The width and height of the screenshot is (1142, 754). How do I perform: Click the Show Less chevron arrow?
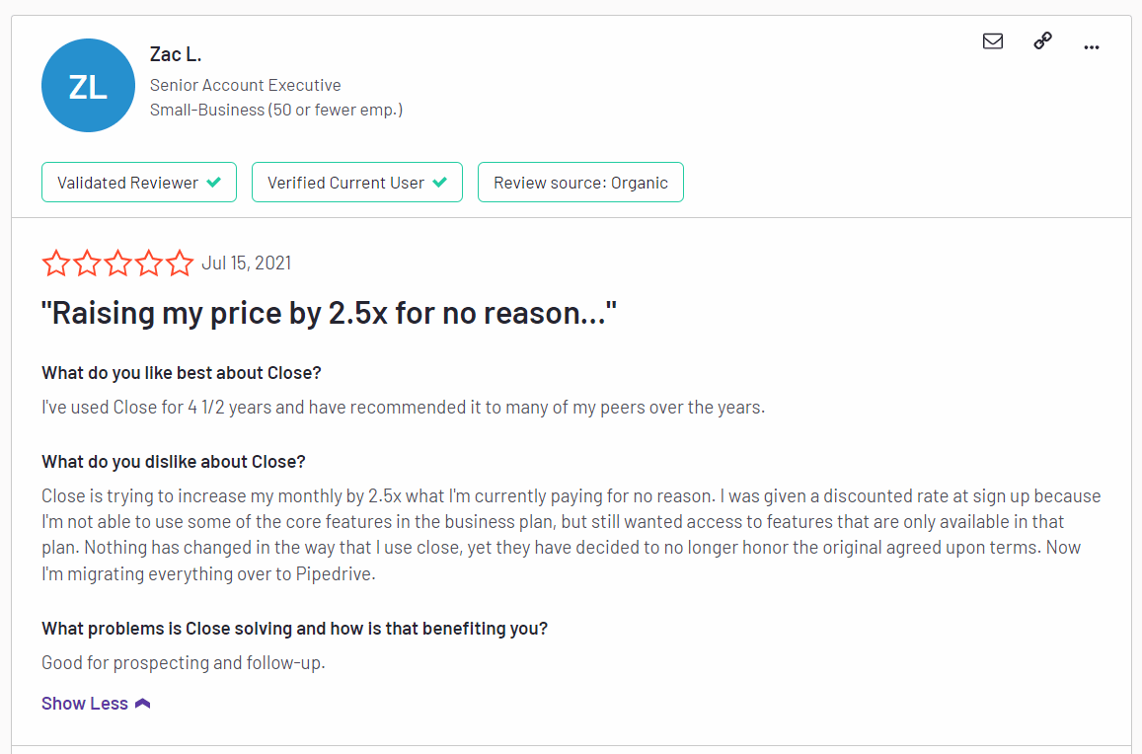click(x=142, y=704)
